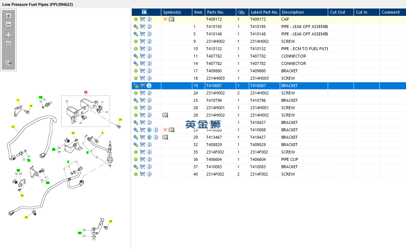Open info for item 9 screw 2314H002

pyautogui.click(x=149, y=41)
